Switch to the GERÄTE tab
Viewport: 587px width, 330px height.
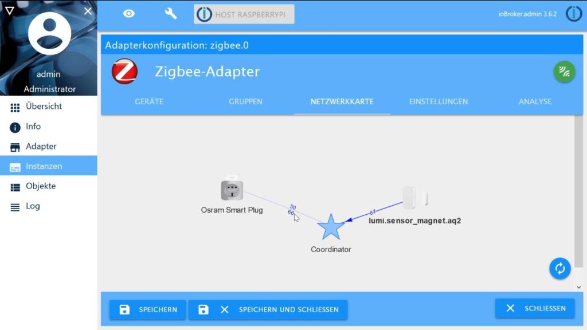point(149,101)
